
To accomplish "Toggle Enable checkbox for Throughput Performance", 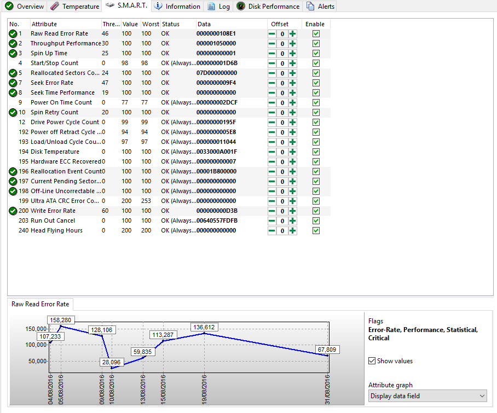I will (x=316, y=43).
